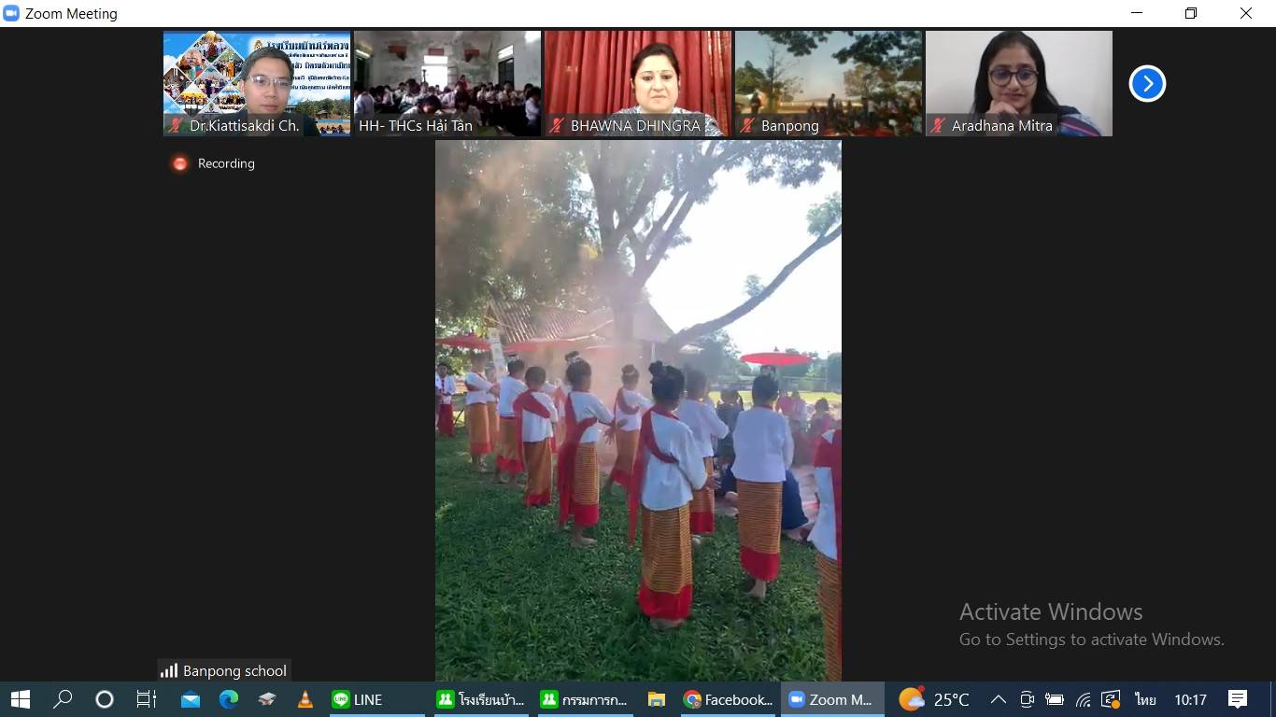Switch to Facebook Chrome window in taskbar

pos(729,699)
